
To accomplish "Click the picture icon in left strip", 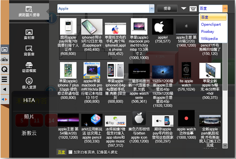I will coord(5,50).
